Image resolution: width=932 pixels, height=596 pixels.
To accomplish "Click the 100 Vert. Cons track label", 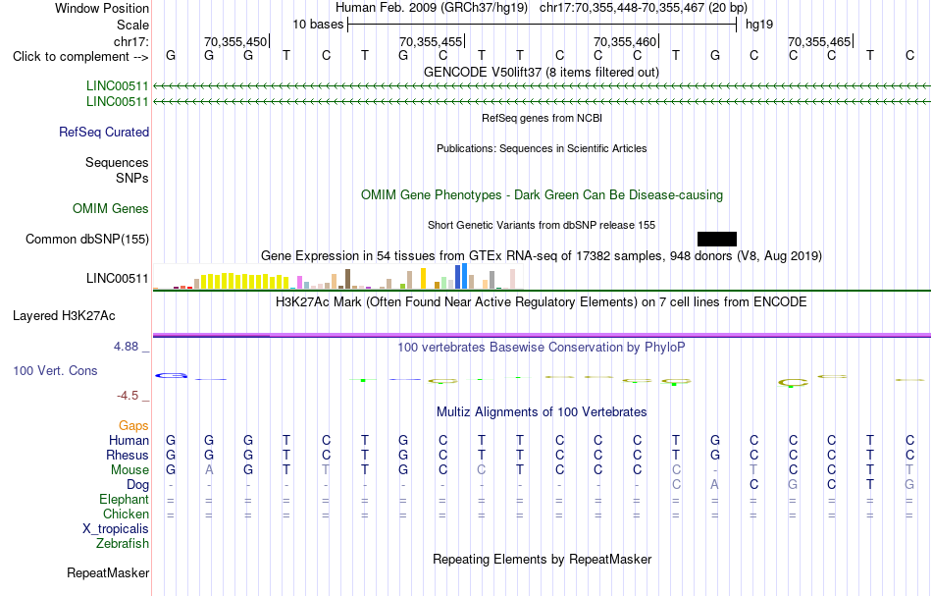I will click(x=55, y=370).
